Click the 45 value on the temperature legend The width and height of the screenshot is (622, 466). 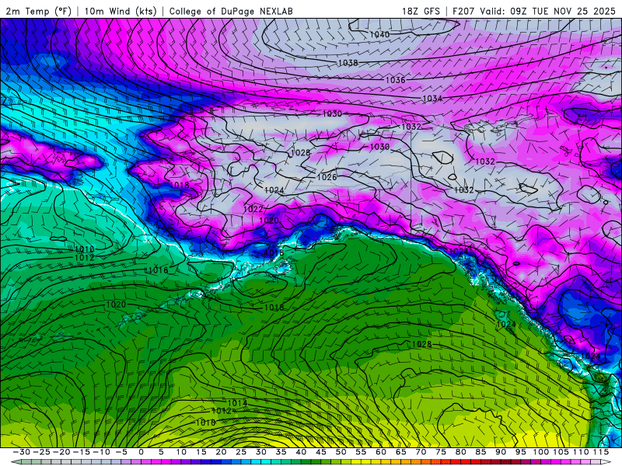pos(321,452)
